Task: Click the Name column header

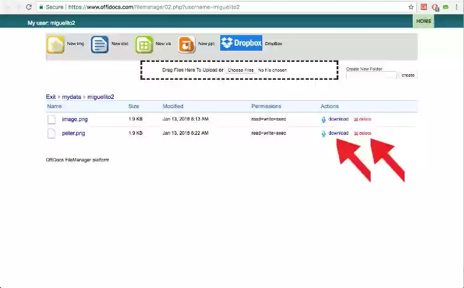Action: pyautogui.click(x=54, y=106)
